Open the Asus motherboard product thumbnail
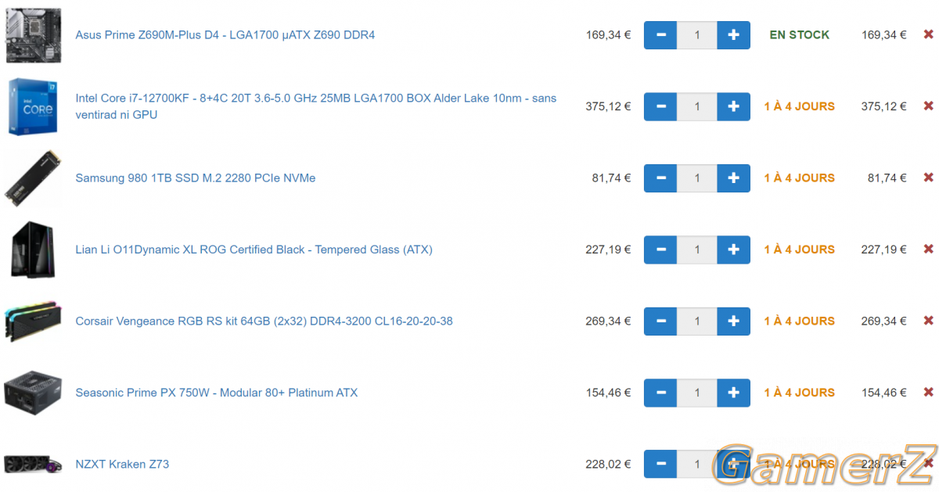 pyautogui.click(x=33, y=35)
